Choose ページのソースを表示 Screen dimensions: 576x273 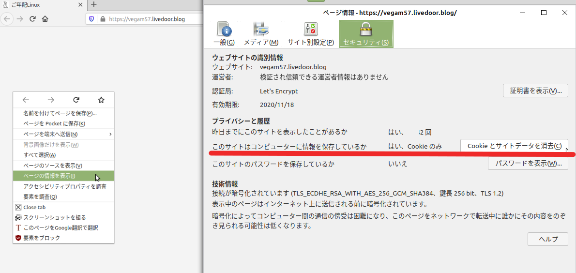[63, 166]
